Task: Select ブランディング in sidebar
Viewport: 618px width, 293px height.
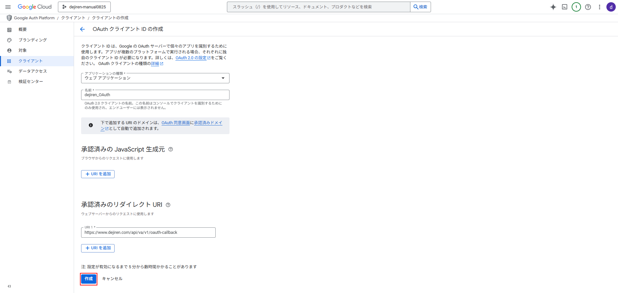Action: 33,40
